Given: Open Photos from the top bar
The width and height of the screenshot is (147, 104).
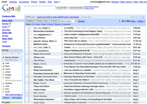Looking at the screenshot, I should point(34,2).
